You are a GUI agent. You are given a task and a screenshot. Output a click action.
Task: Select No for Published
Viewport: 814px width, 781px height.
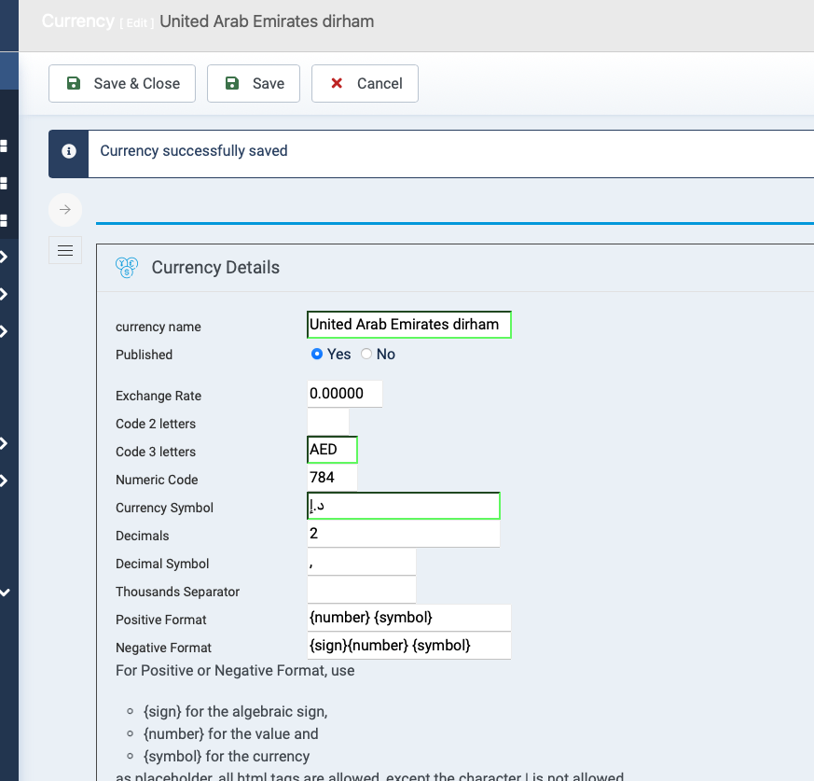[366, 354]
